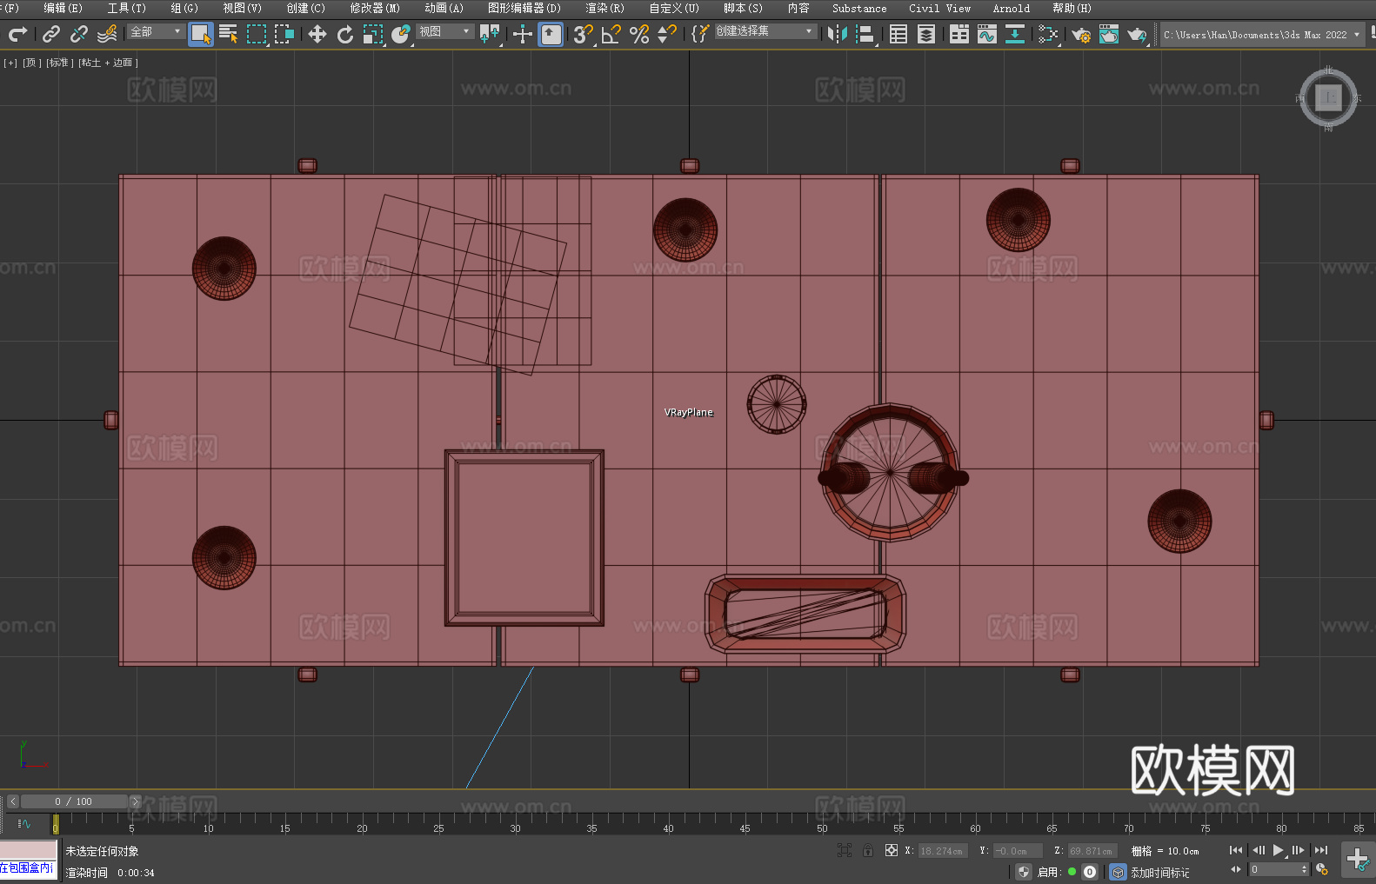The image size is (1376, 884).
Task: Activate the Select and Link tool
Action: [x=51, y=34]
